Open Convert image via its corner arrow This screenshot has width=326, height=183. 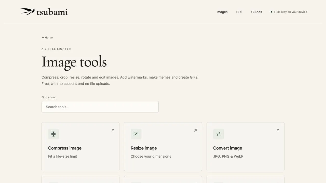(278, 130)
